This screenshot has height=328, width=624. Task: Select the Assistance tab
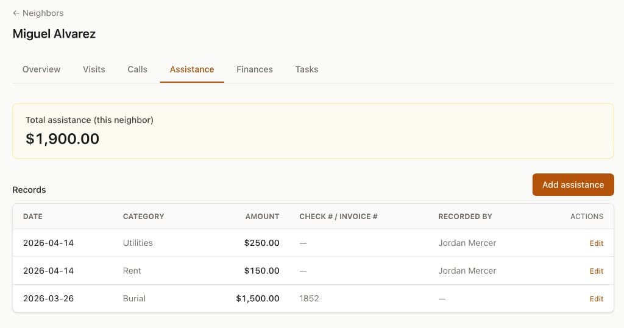192,69
